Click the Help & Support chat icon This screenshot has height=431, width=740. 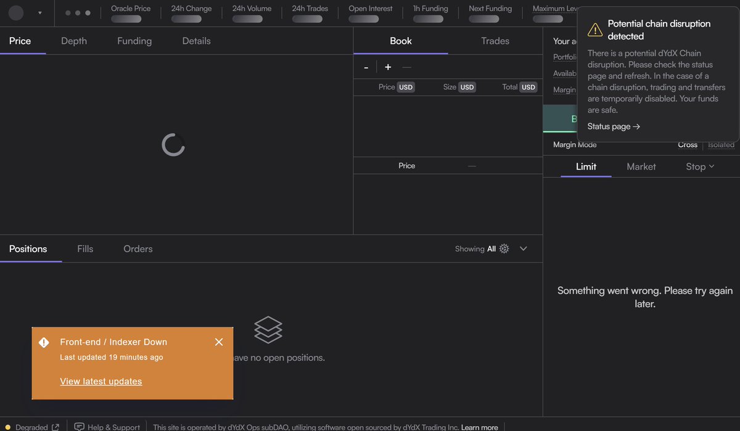[x=79, y=427]
